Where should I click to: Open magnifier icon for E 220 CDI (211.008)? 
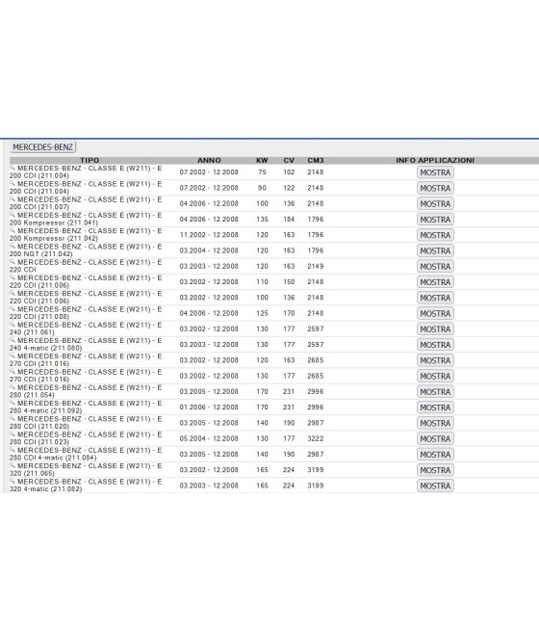[13, 308]
